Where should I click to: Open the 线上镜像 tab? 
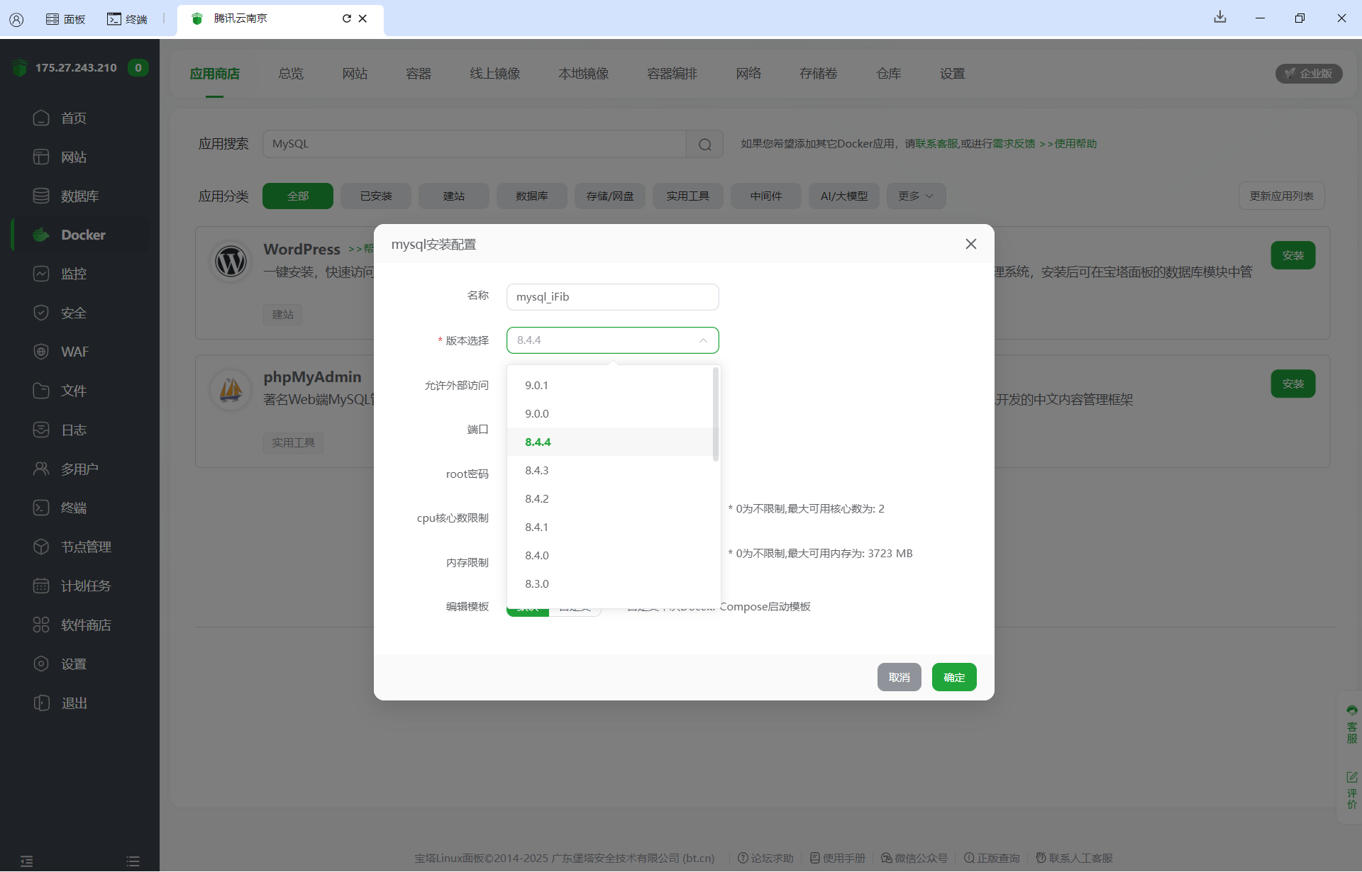tap(494, 74)
